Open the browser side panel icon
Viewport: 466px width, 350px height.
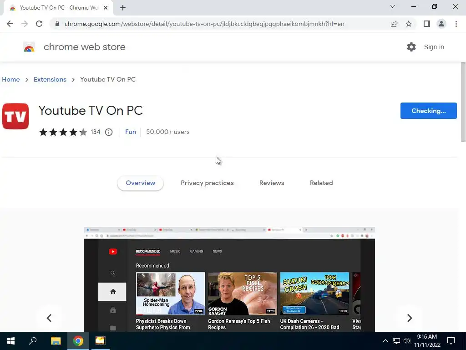coord(427,24)
